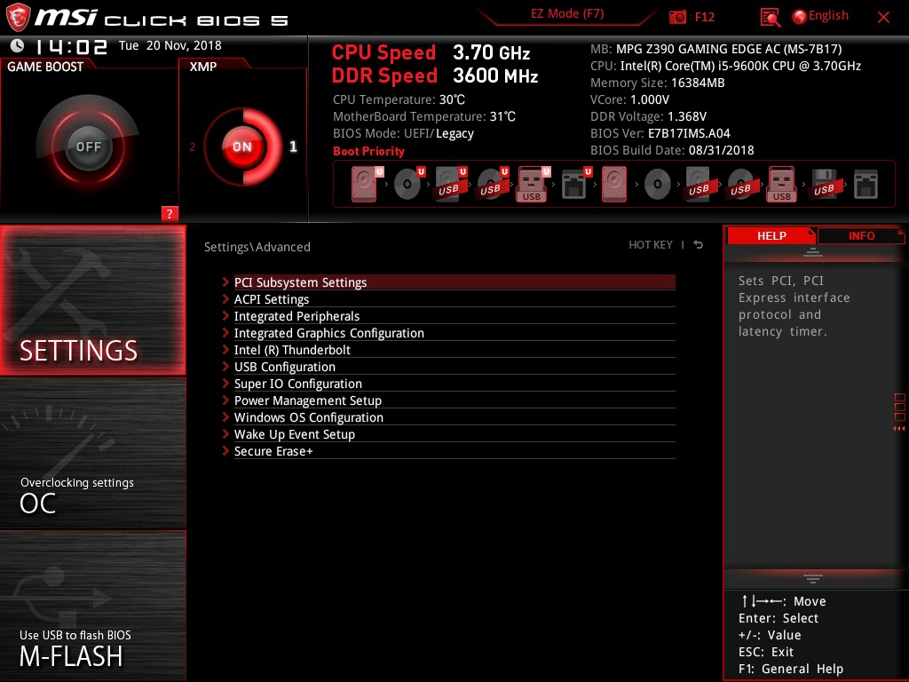Open the OC overclocking settings tile

point(92,453)
